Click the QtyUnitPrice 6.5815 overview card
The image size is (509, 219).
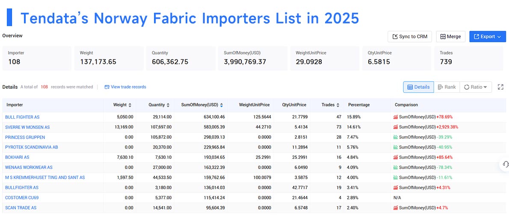pos(397,58)
